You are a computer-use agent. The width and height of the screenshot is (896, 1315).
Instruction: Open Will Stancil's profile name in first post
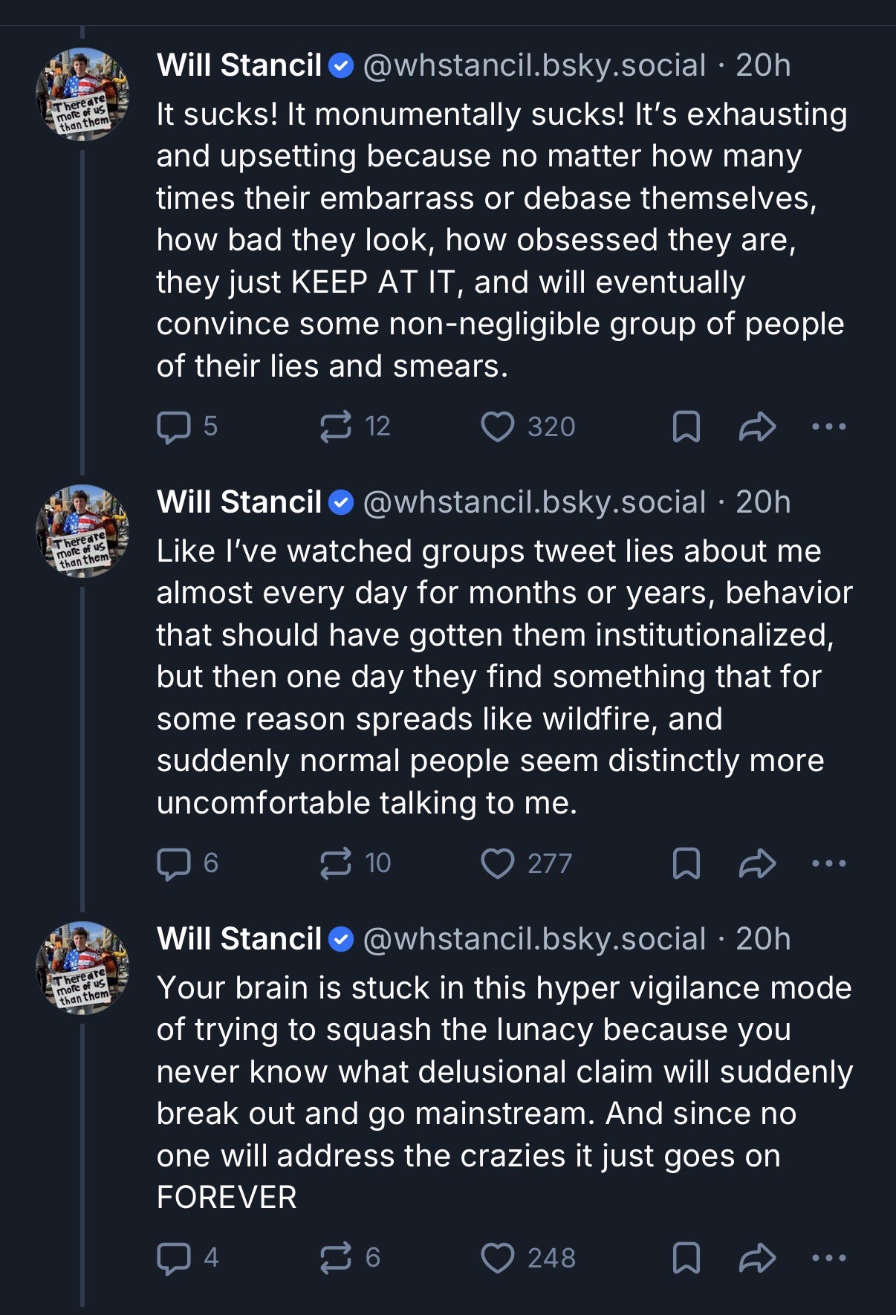tap(239, 65)
